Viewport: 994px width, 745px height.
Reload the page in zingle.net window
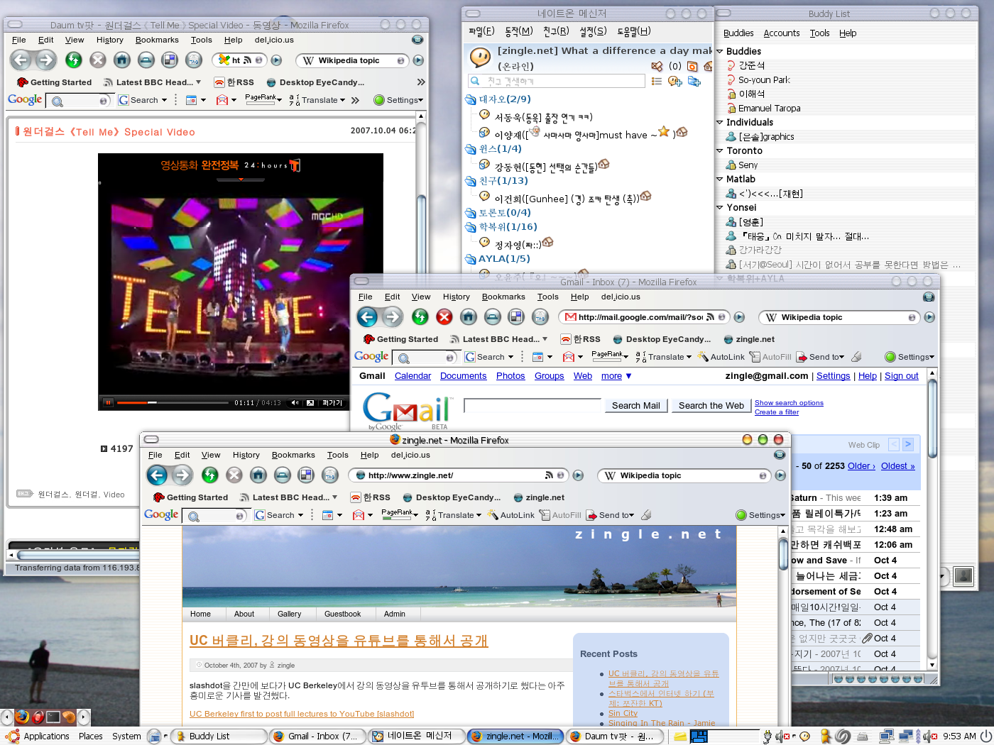(x=210, y=475)
